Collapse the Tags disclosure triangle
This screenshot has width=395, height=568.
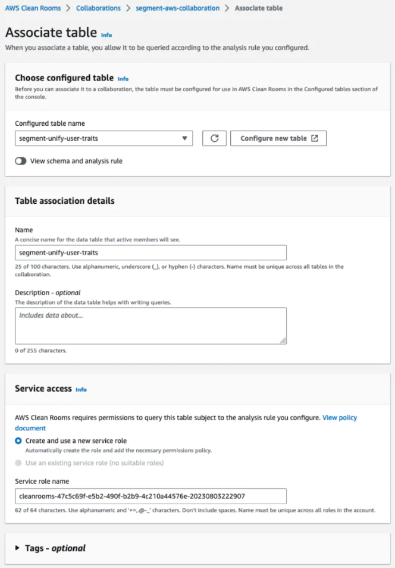tap(17, 548)
